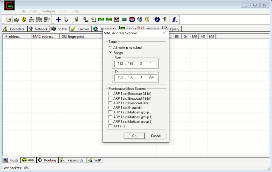
Task: Switch to the Decoders tab
Action: 15,29
